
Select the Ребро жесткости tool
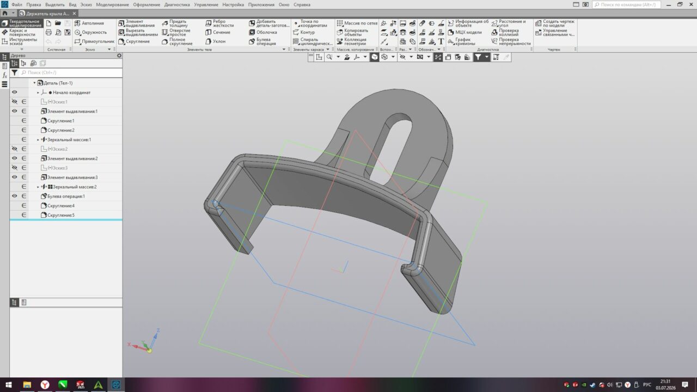click(x=219, y=23)
